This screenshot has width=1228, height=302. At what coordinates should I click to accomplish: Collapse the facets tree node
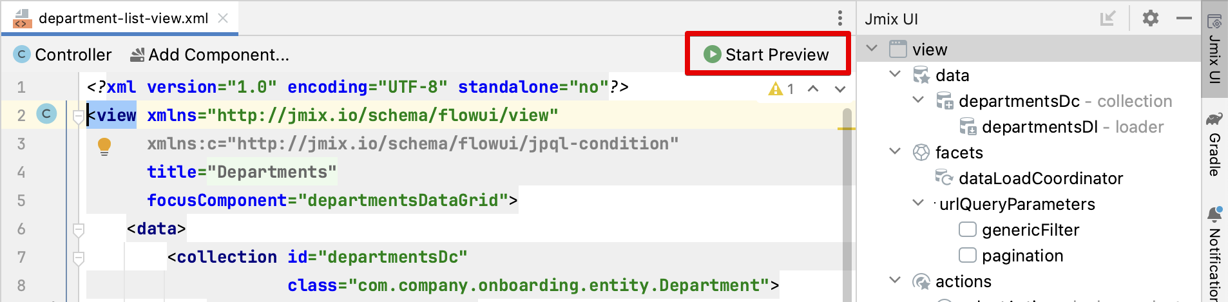point(895,151)
